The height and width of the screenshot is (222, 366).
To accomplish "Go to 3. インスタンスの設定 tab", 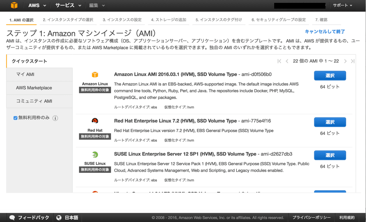I will pyautogui.click(x=122, y=20).
